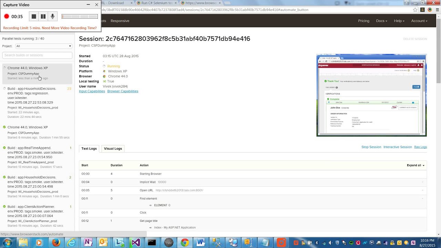Expand all log entries
The width and height of the screenshot is (441, 248).
(416, 165)
